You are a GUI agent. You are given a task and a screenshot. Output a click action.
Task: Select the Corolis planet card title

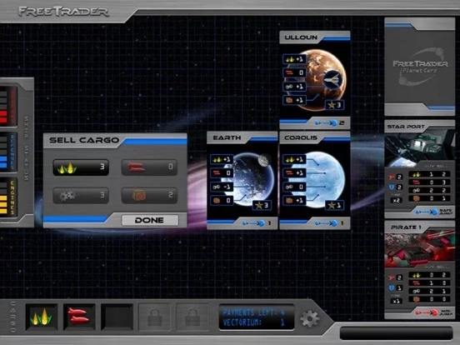301,137
